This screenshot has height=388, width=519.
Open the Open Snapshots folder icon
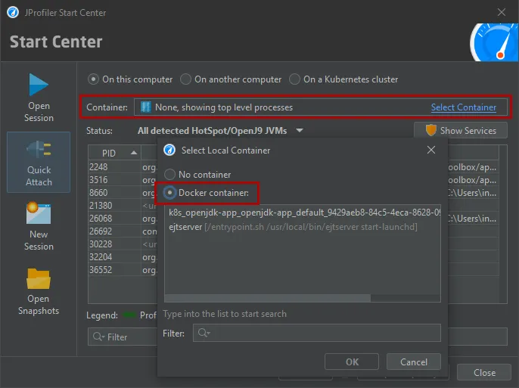coord(39,278)
